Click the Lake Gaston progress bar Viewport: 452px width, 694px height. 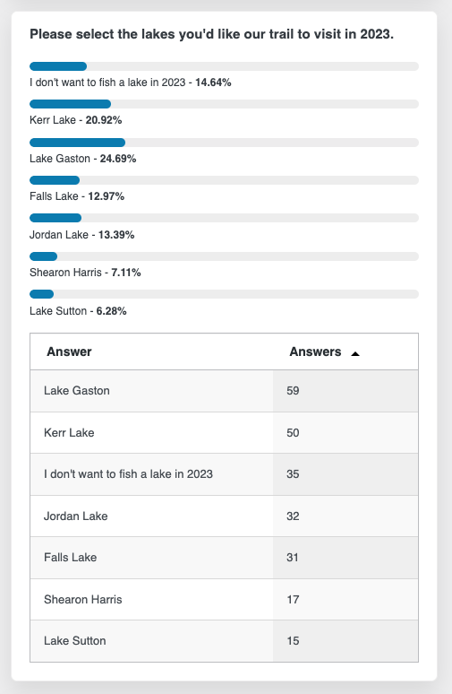coord(224,143)
